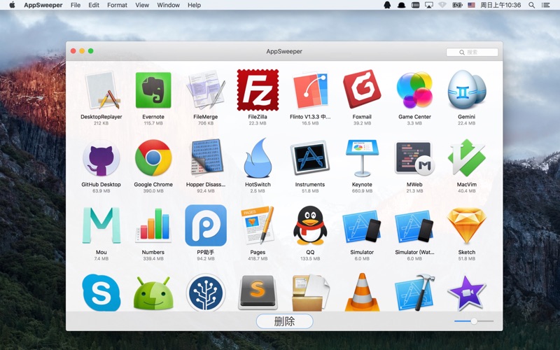Screen dimensions: 560x350
Task: Click the 删除 delete button
Action: pyautogui.click(x=285, y=321)
